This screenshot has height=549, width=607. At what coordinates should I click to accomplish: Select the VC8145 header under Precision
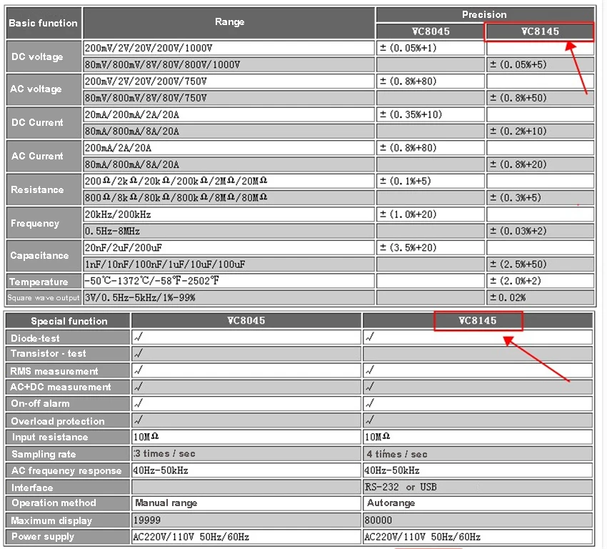coord(540,31)
